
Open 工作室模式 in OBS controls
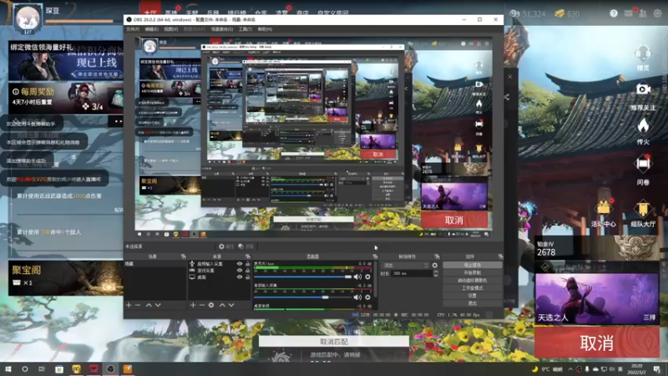(x=472, y=288)
